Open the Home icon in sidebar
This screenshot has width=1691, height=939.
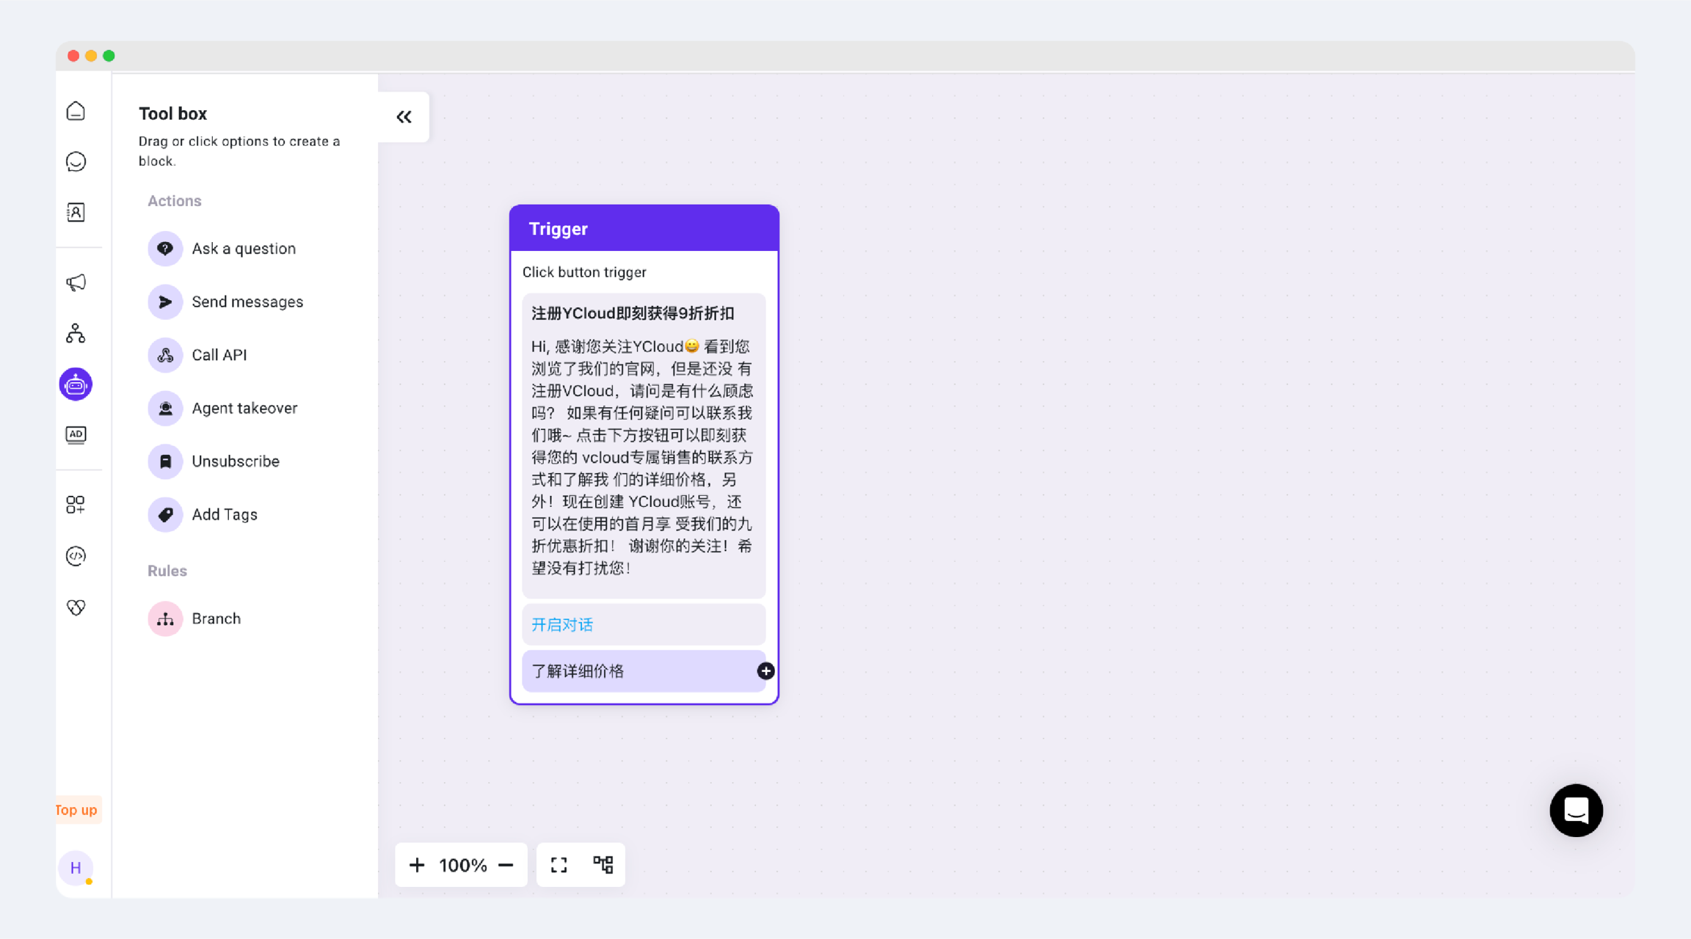[x=76, y=111]
